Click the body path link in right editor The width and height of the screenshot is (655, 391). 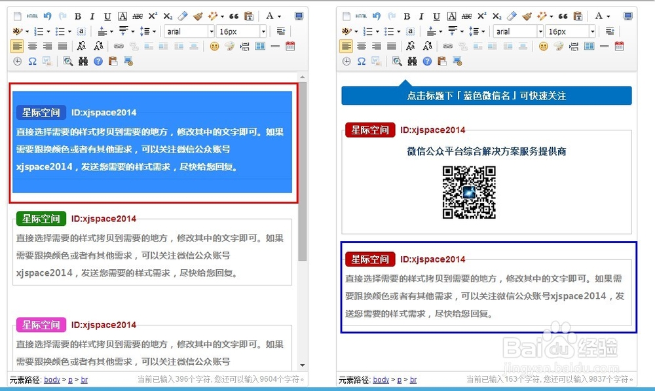tap(381, 380)
